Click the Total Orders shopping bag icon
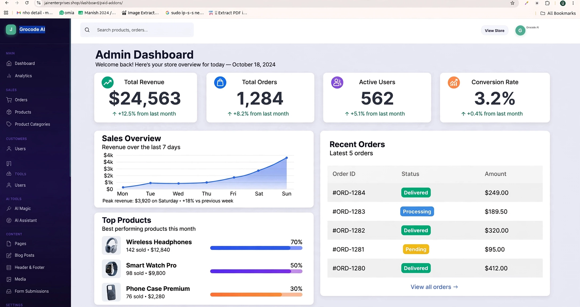580x307 pixels. (220, 82)
